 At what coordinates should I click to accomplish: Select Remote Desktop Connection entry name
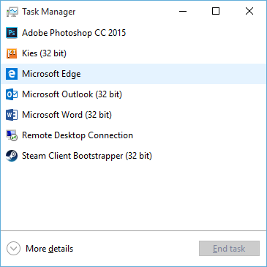pos(78,135)
